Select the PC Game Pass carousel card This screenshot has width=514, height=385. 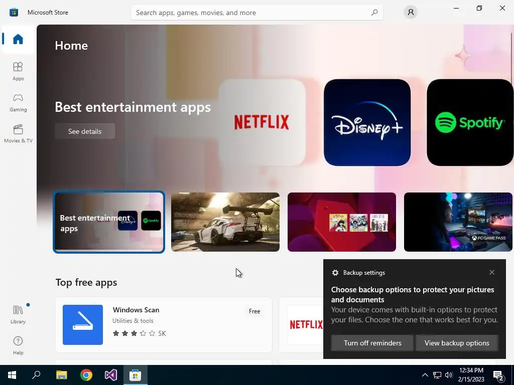click(458, 222)
